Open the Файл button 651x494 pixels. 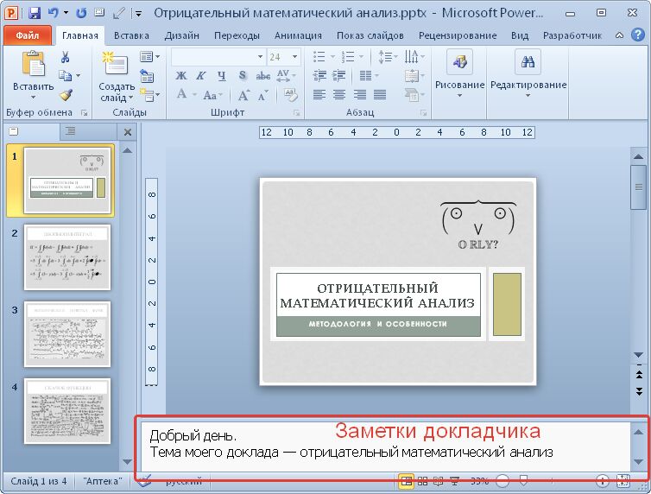click(x=28, y=35)
